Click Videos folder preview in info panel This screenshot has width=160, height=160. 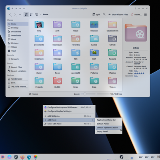(136, 33)
